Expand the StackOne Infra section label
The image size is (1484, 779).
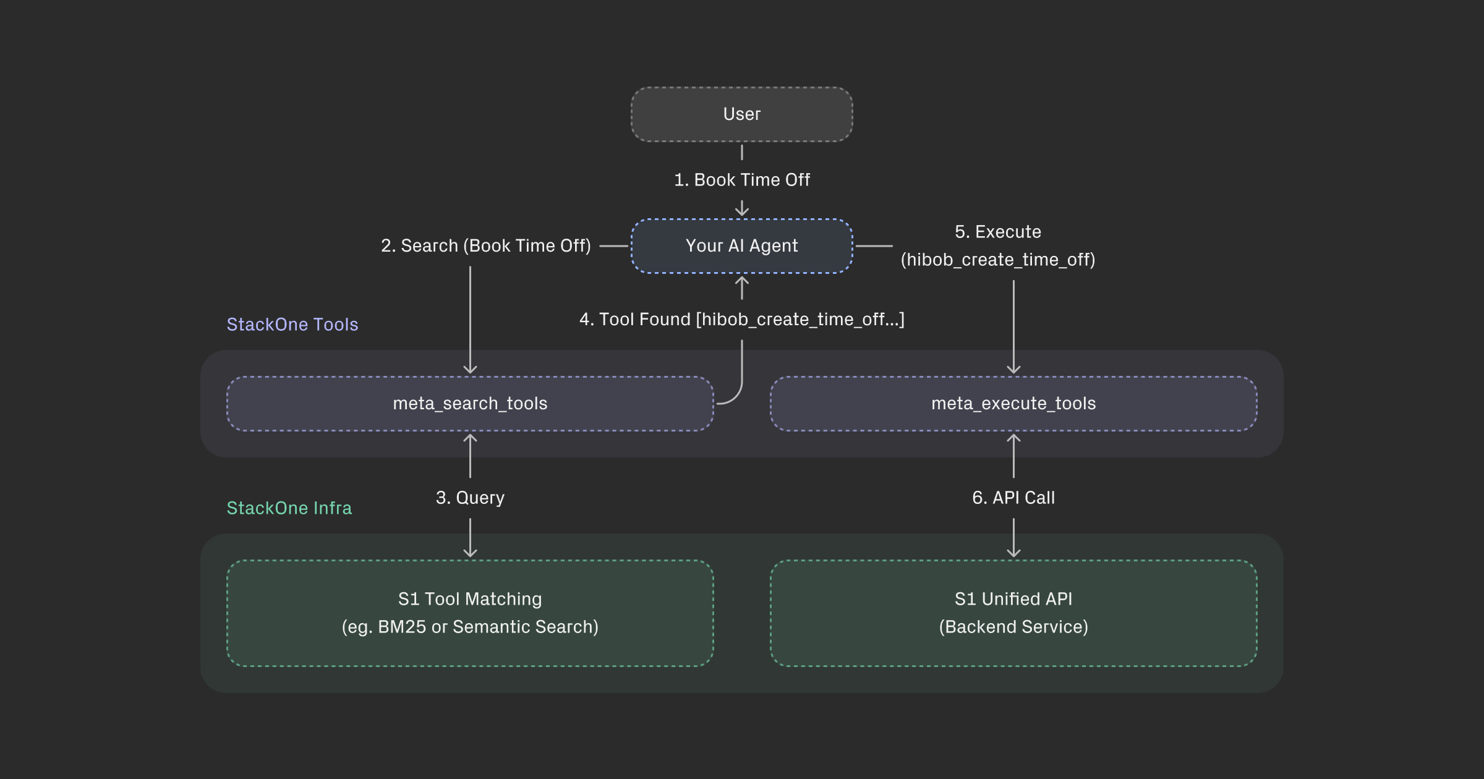tap(289, 508)
